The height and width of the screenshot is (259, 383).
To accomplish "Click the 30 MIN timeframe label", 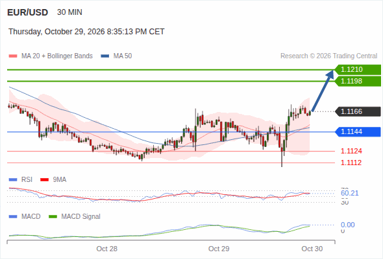I will coord(69,12).
